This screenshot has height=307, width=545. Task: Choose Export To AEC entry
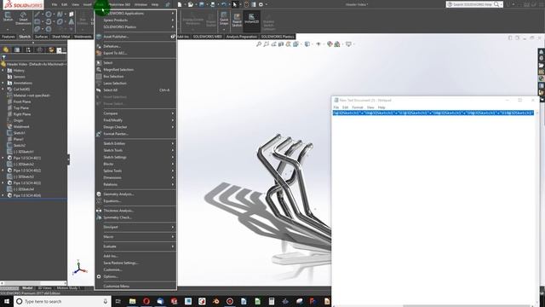click(135, 53)
